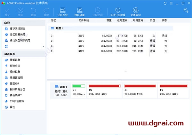Collapse the 向导 panel header
Screen dimensions: 192x135
[x=24, y=23]
